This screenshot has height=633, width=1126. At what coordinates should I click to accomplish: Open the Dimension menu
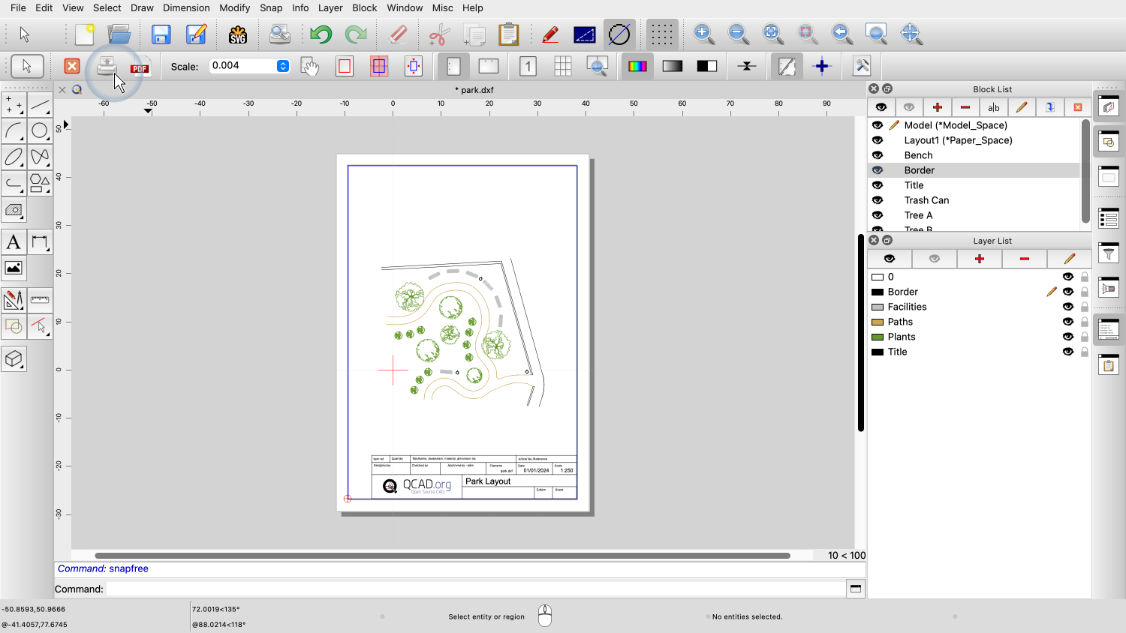tap(186, 7)
